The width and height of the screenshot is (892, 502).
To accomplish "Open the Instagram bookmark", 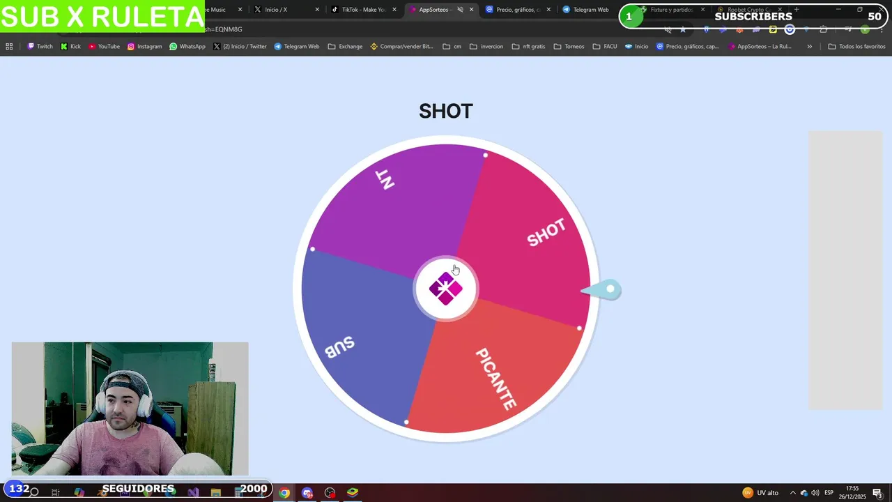I will [x=144, y=47].
